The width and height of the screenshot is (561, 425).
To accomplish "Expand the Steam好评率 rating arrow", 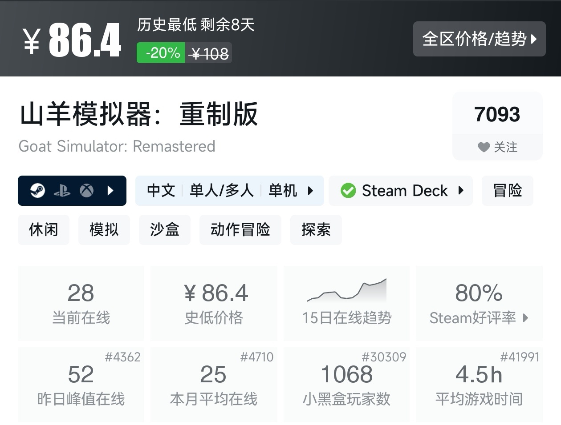I will (x=526, y=318).
